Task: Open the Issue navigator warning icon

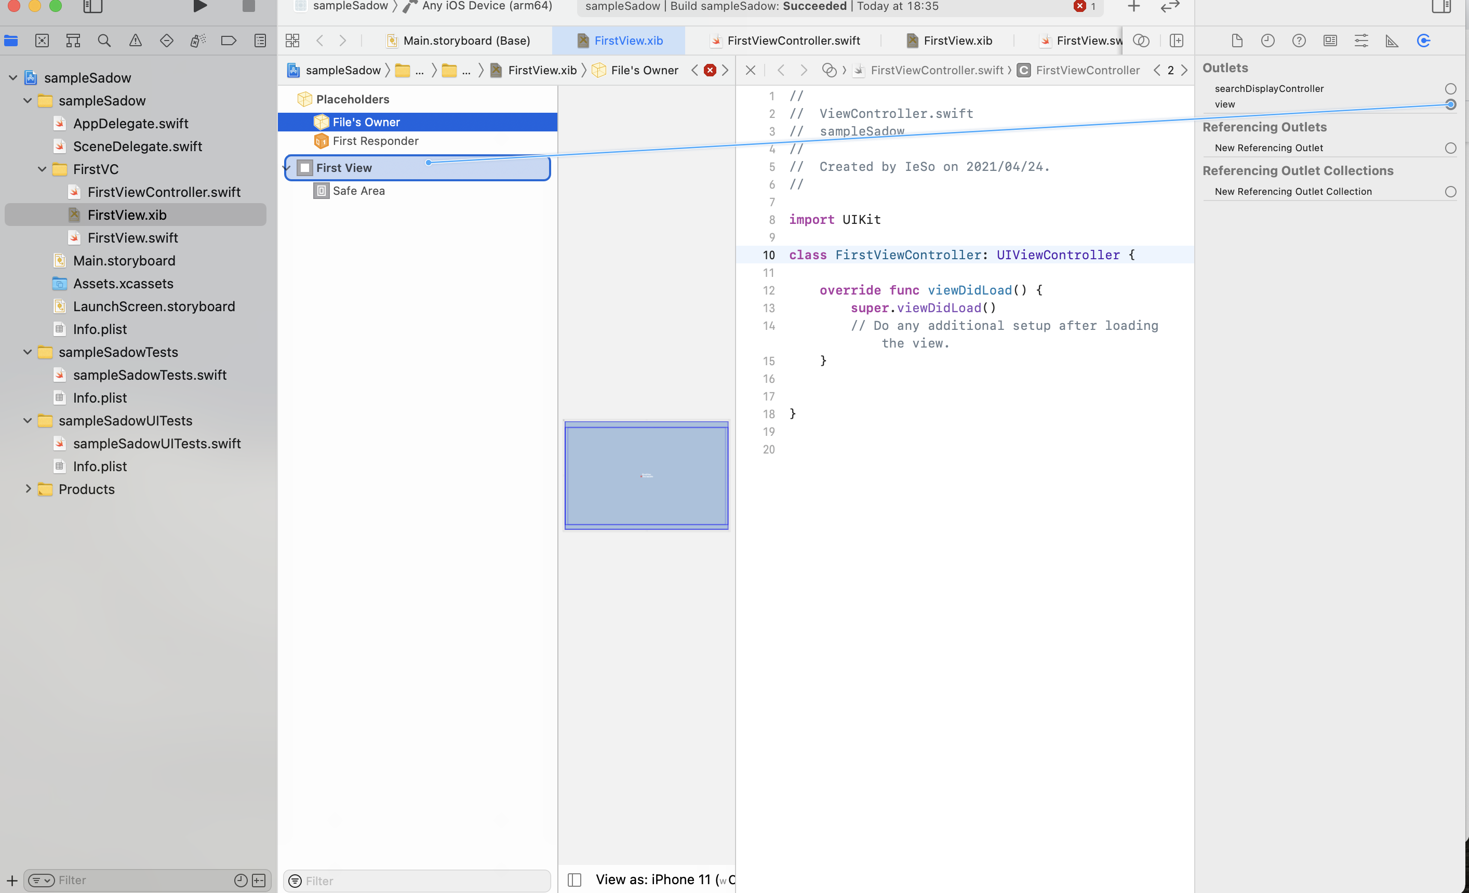Action: pos(136,41)
